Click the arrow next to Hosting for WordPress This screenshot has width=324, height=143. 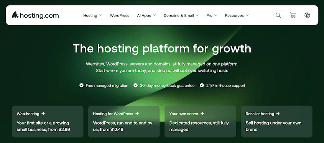(137, 114)
